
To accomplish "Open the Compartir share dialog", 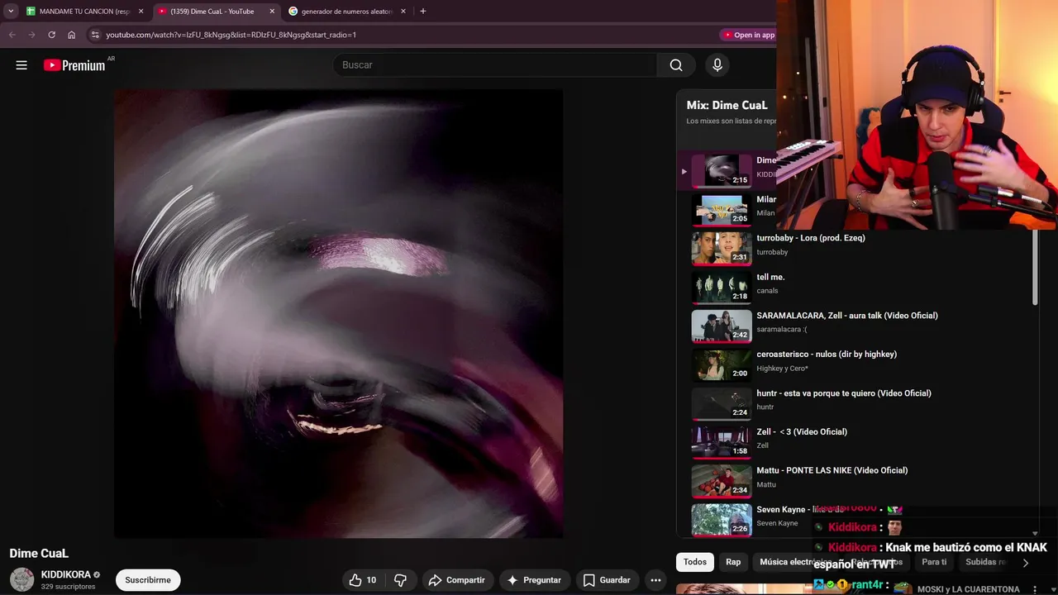I will coord(457,580).
